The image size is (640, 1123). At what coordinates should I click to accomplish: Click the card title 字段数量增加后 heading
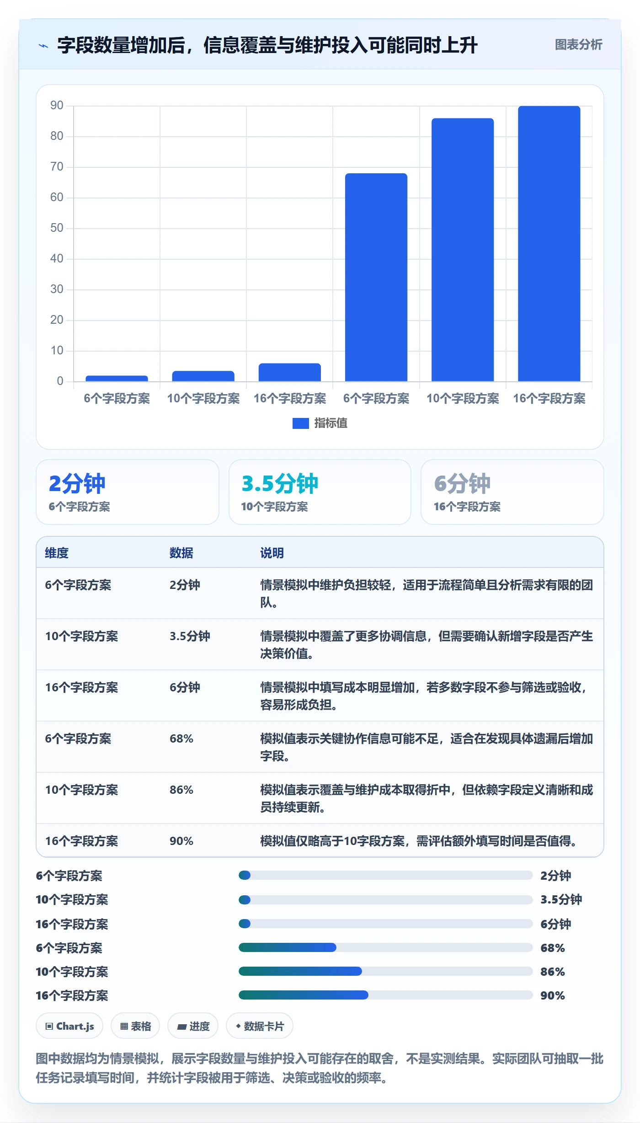[x=267, y=45]
